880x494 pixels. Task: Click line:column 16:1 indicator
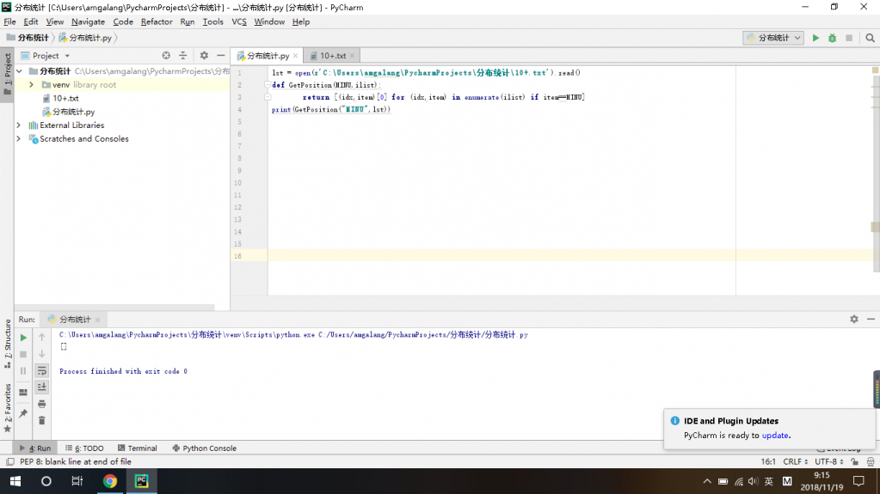(x=768, y=462)
